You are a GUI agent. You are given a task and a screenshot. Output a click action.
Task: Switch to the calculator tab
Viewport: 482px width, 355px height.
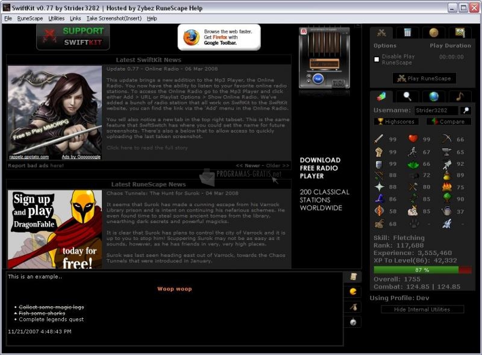pyautogui.click(x=408, y=33)
